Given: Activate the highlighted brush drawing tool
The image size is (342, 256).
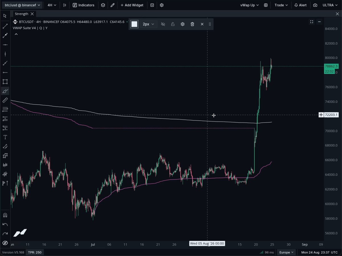Looking at the screenshot, I should pyautogui.click(x=5, y=91).
